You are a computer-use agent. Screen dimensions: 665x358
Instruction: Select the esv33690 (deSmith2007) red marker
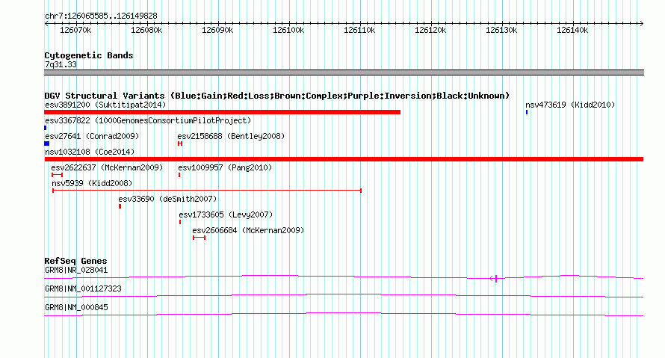(x=120, y=206)
